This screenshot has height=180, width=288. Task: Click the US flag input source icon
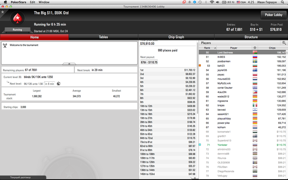pos(238,2)
